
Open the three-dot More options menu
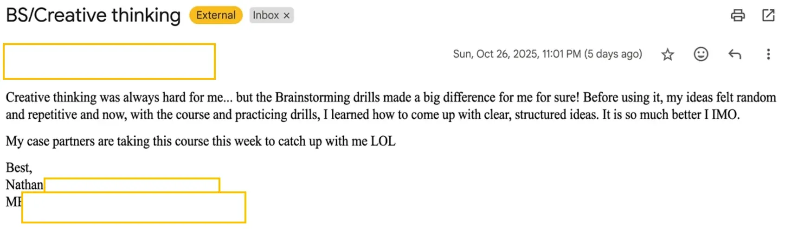click(x=768, y=54)
